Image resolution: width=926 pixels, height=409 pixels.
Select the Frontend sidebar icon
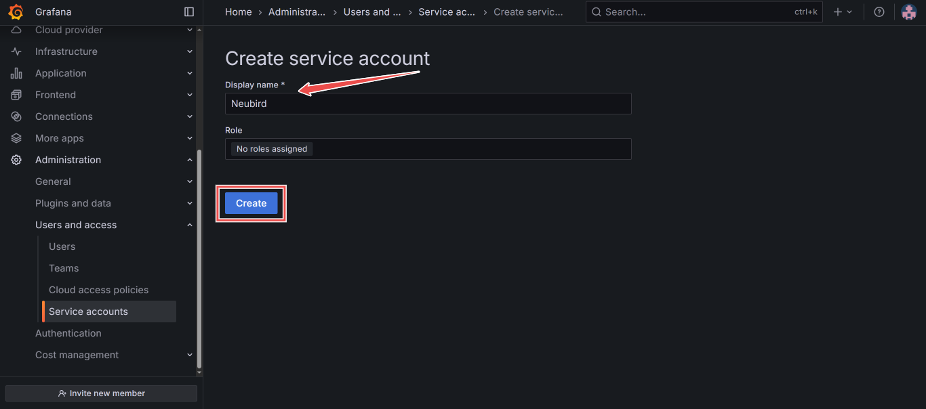15,95
